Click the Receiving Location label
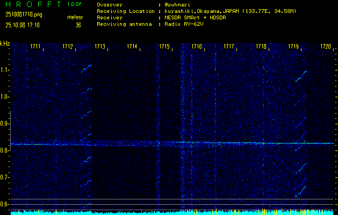This screenshot has height=215, width=338. click(x=126, y=11)
